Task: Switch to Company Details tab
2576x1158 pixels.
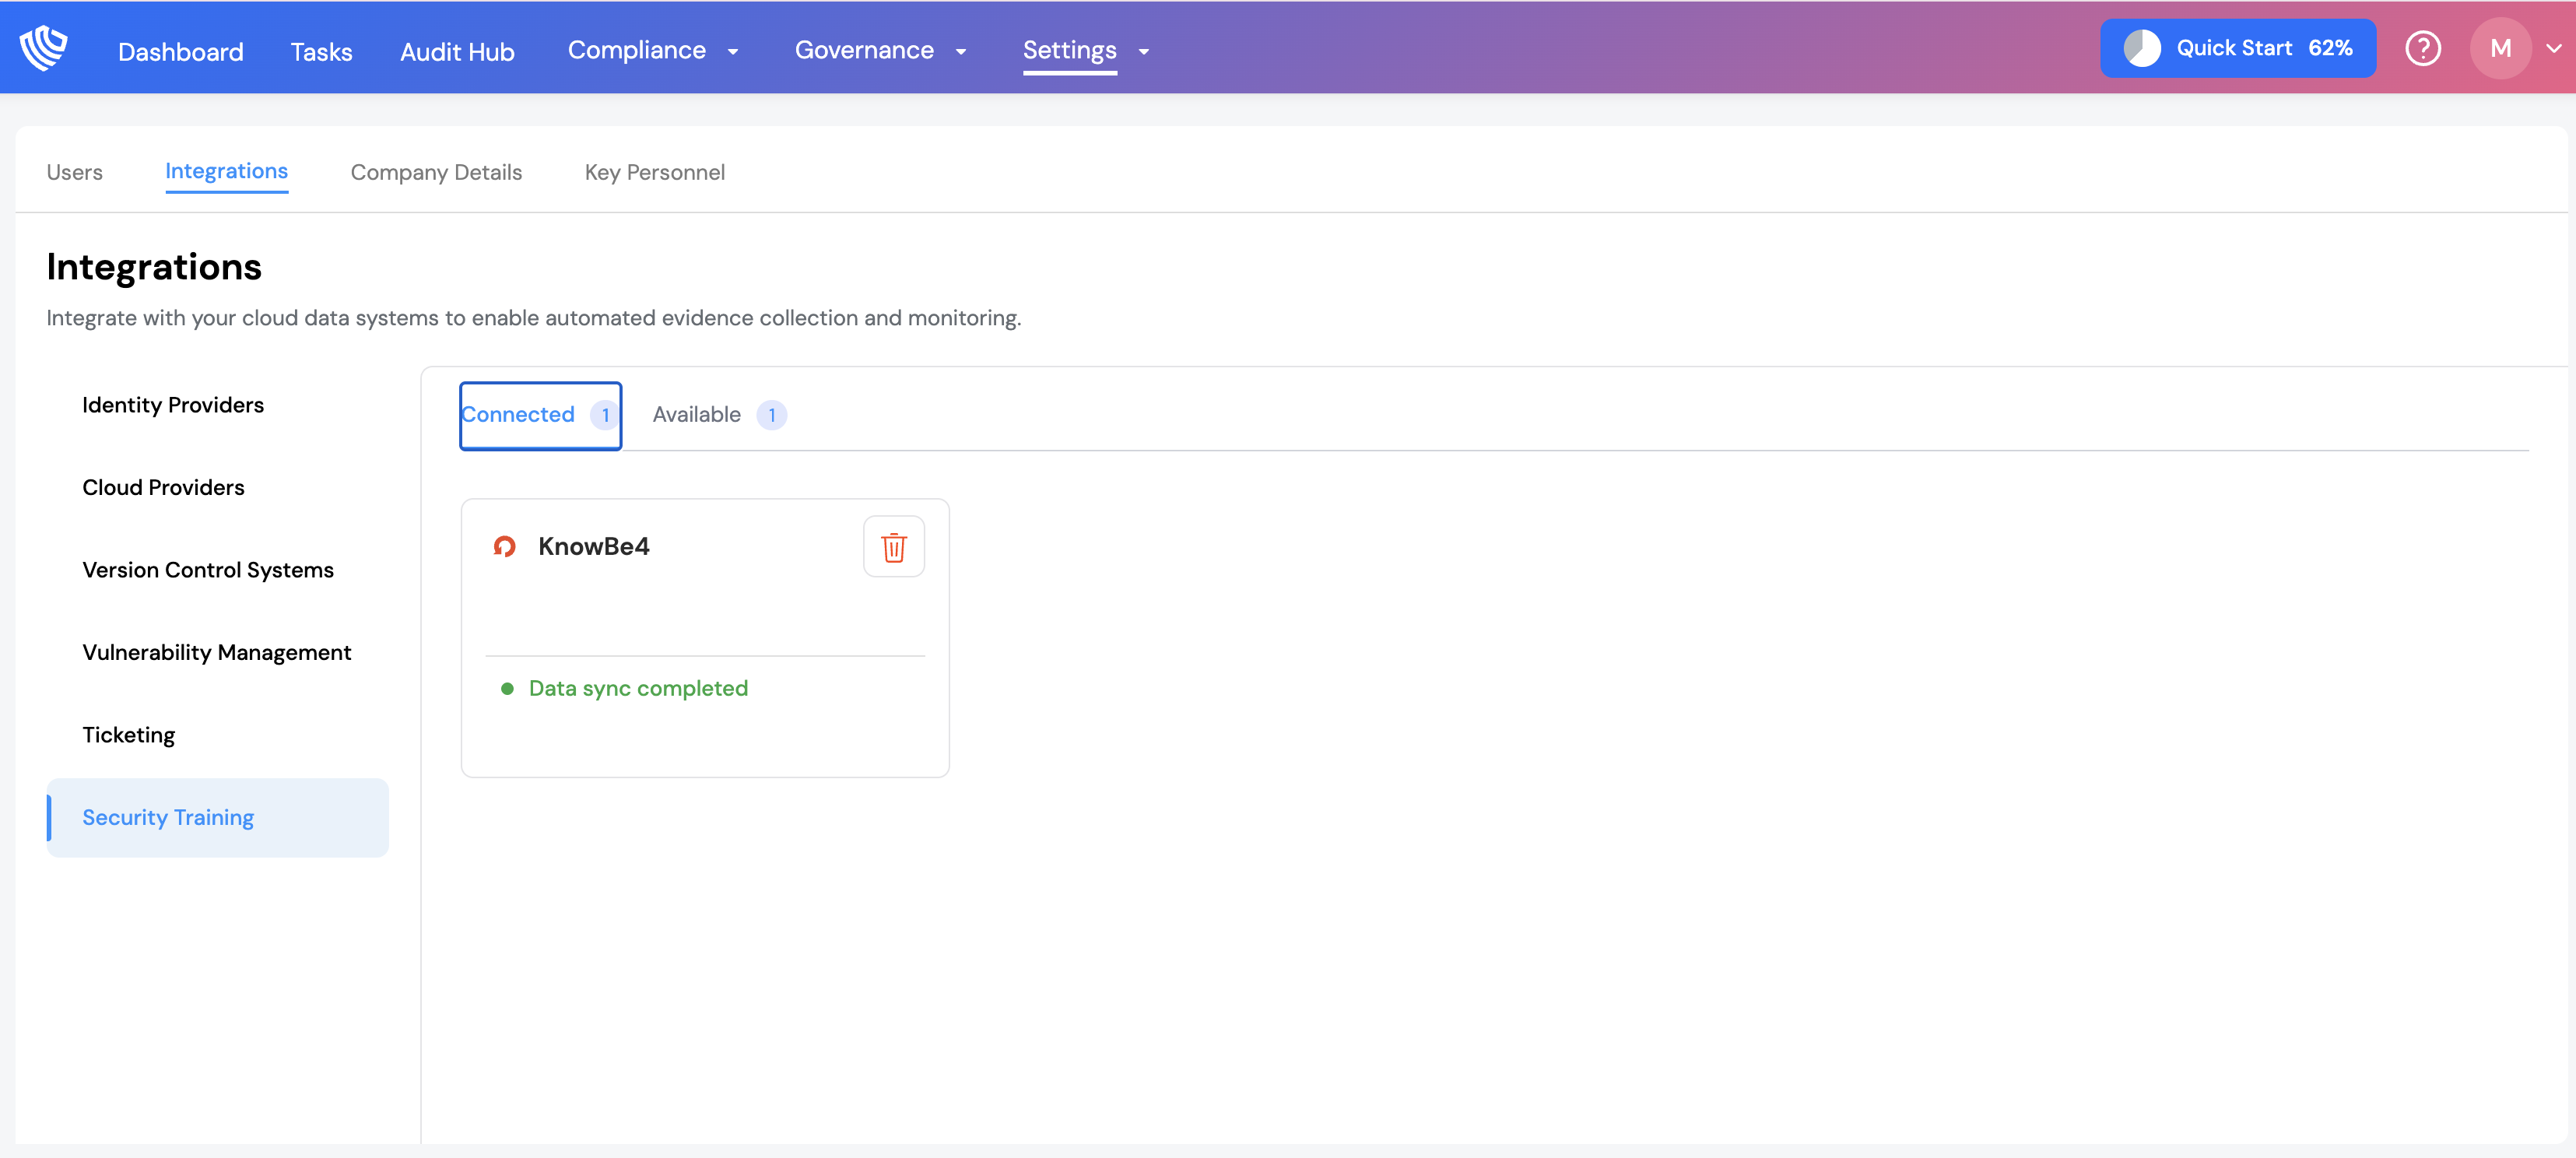Action: (436, 172)
